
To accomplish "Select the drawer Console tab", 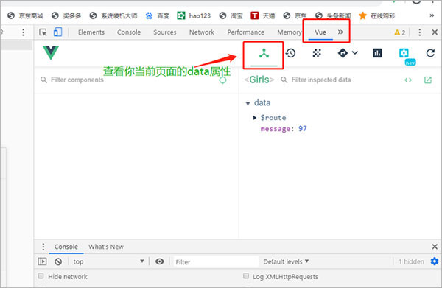I will pyautogui.click(x=66, y=247).
